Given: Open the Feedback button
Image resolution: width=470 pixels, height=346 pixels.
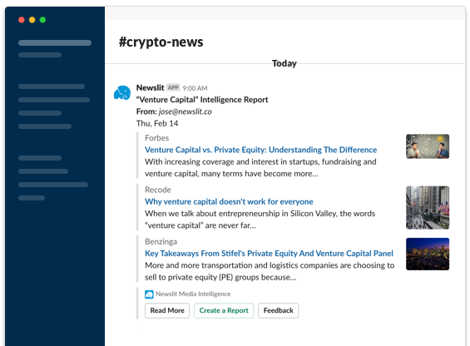Looking at the screenshot, I should [x=278, y=310].
